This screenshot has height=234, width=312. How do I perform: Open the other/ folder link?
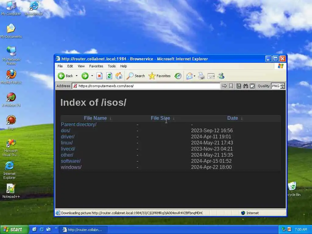point(67,155)
